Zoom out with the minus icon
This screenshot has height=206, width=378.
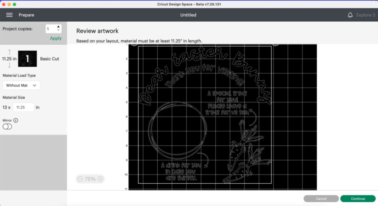pyautogui.click(x=80, y=179)
